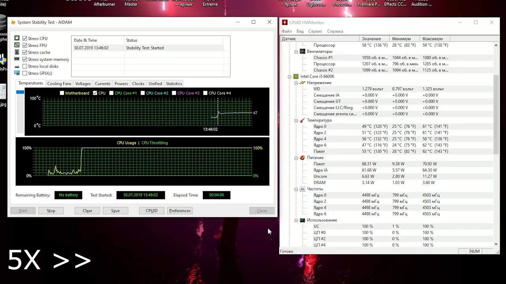This screenshot has width=506, height=284.
Task: Switch to the Currents tab
Action: point(103,84)
